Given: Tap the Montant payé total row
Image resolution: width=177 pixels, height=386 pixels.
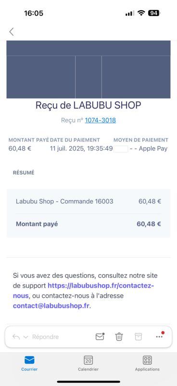Looking at the screenshot, I should [x=88, y=224].
